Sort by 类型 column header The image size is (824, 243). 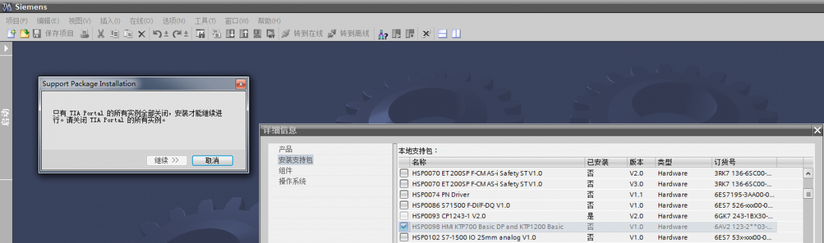tap(683, 162)
